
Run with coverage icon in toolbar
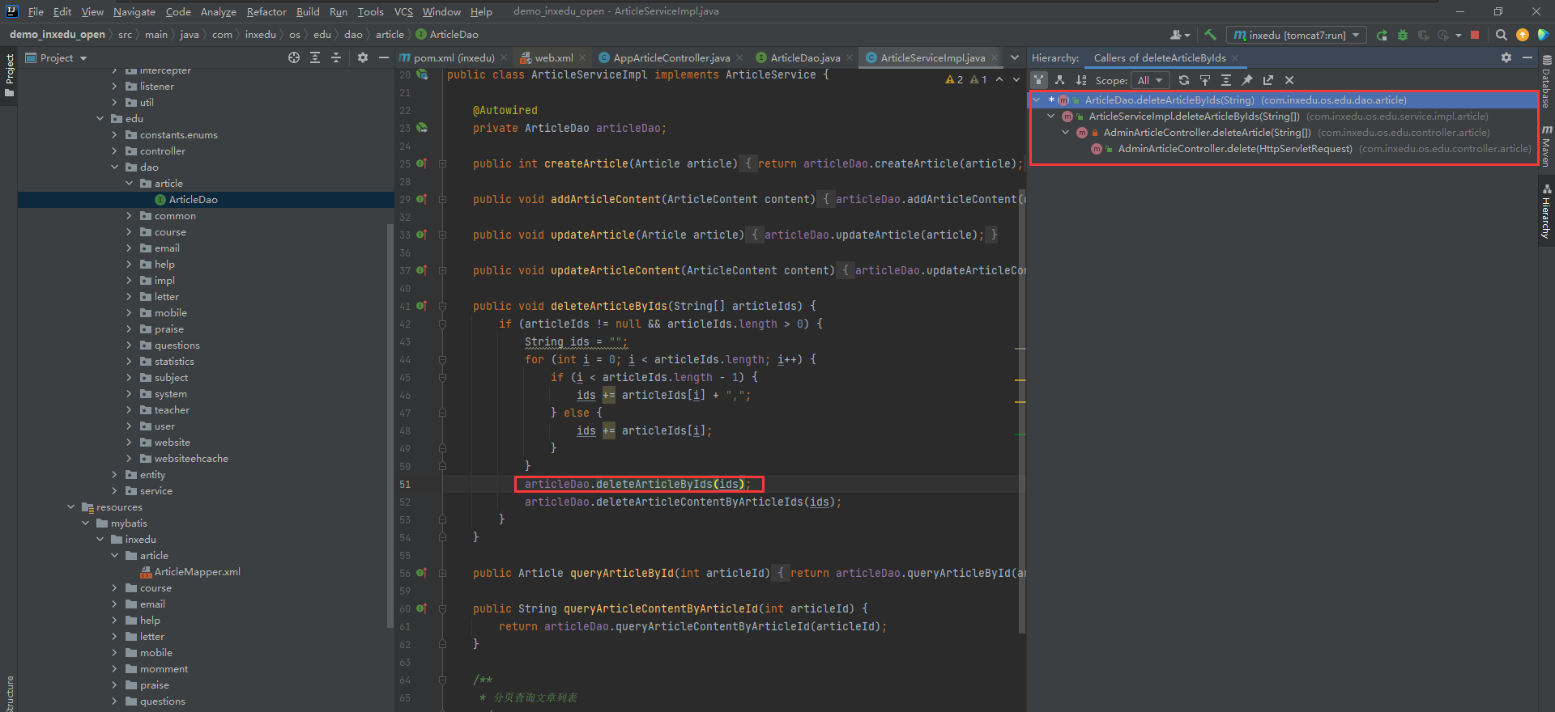tap(1423, 35)
